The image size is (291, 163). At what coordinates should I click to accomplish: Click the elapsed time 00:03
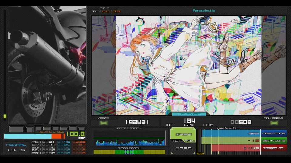tap(111, 11)
